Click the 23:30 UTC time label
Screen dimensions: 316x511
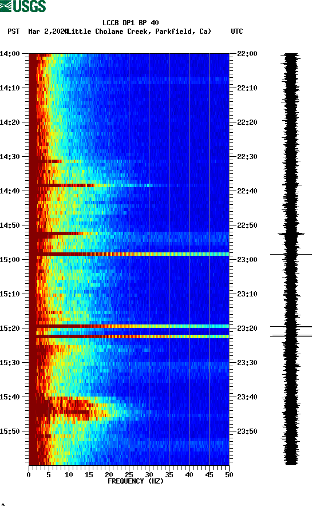(x=247, y=363)
